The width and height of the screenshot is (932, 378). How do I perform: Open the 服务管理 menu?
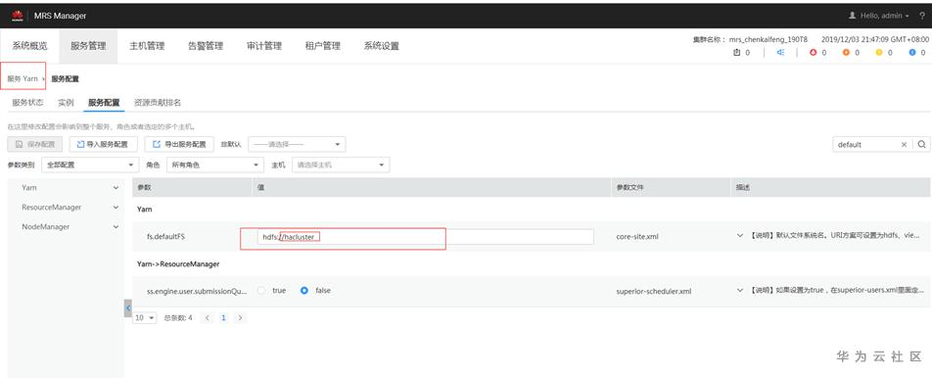(x=88, y=46)
